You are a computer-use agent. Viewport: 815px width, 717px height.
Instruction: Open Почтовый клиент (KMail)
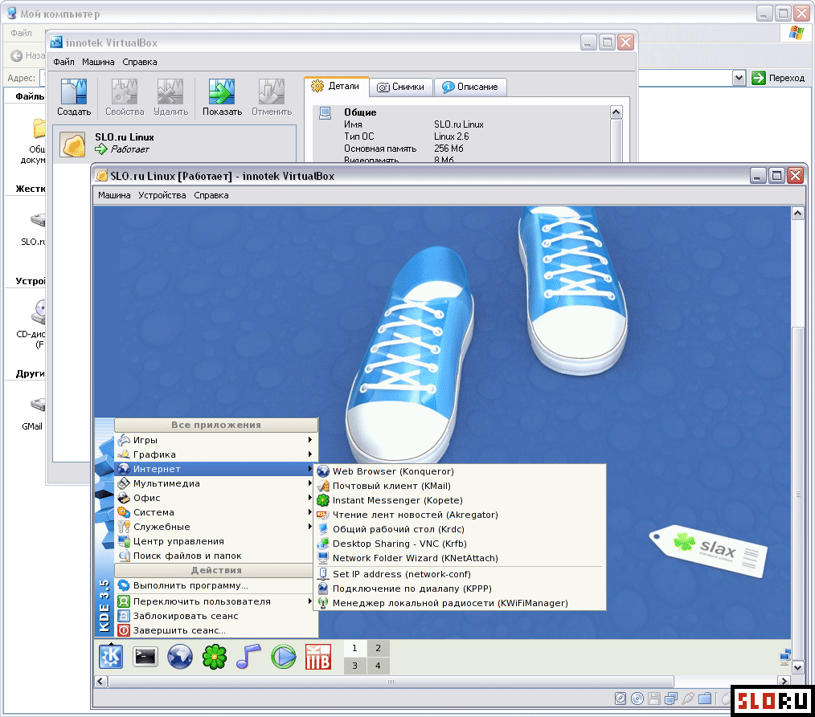(x=460, y=486)
